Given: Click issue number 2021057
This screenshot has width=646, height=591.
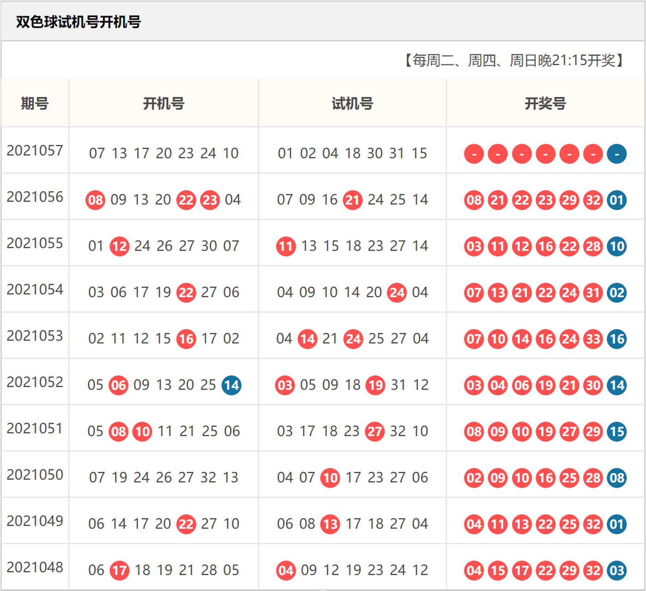Looking at the screenshot, I should click(35, 151).
